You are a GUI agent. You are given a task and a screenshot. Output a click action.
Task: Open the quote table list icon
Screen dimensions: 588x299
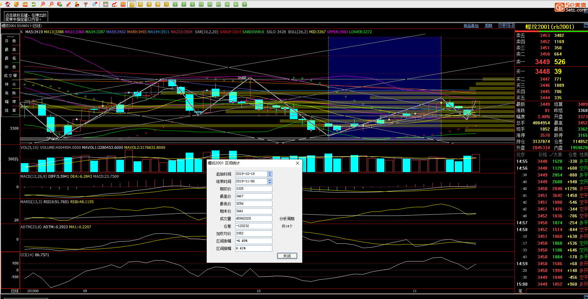tap(106, 4)
